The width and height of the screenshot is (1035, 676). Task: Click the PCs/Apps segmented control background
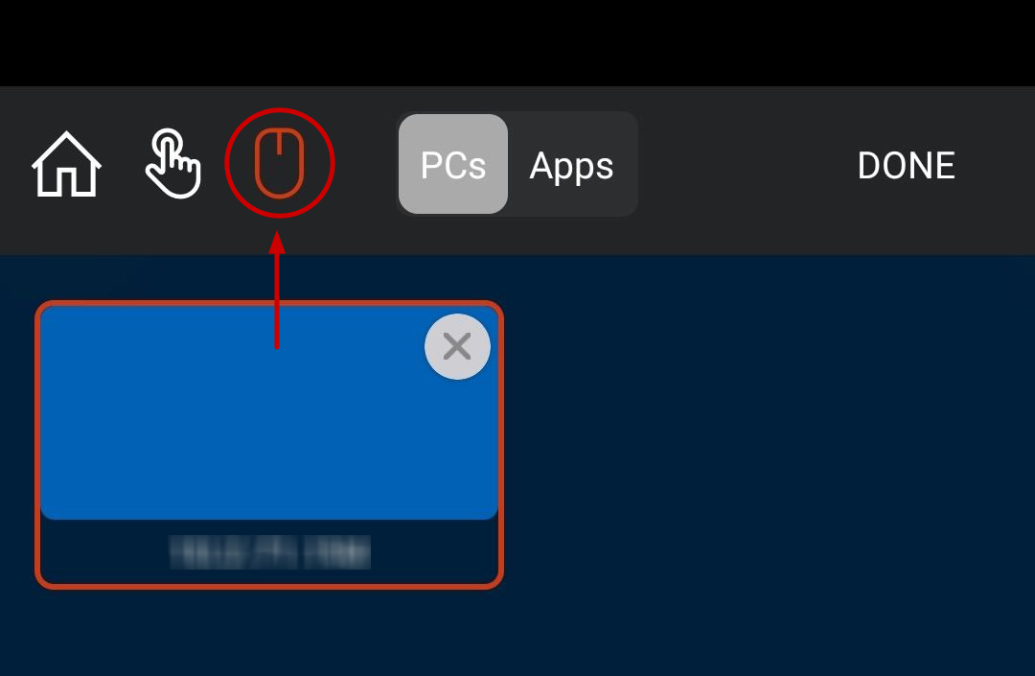(x=517, y=164)
